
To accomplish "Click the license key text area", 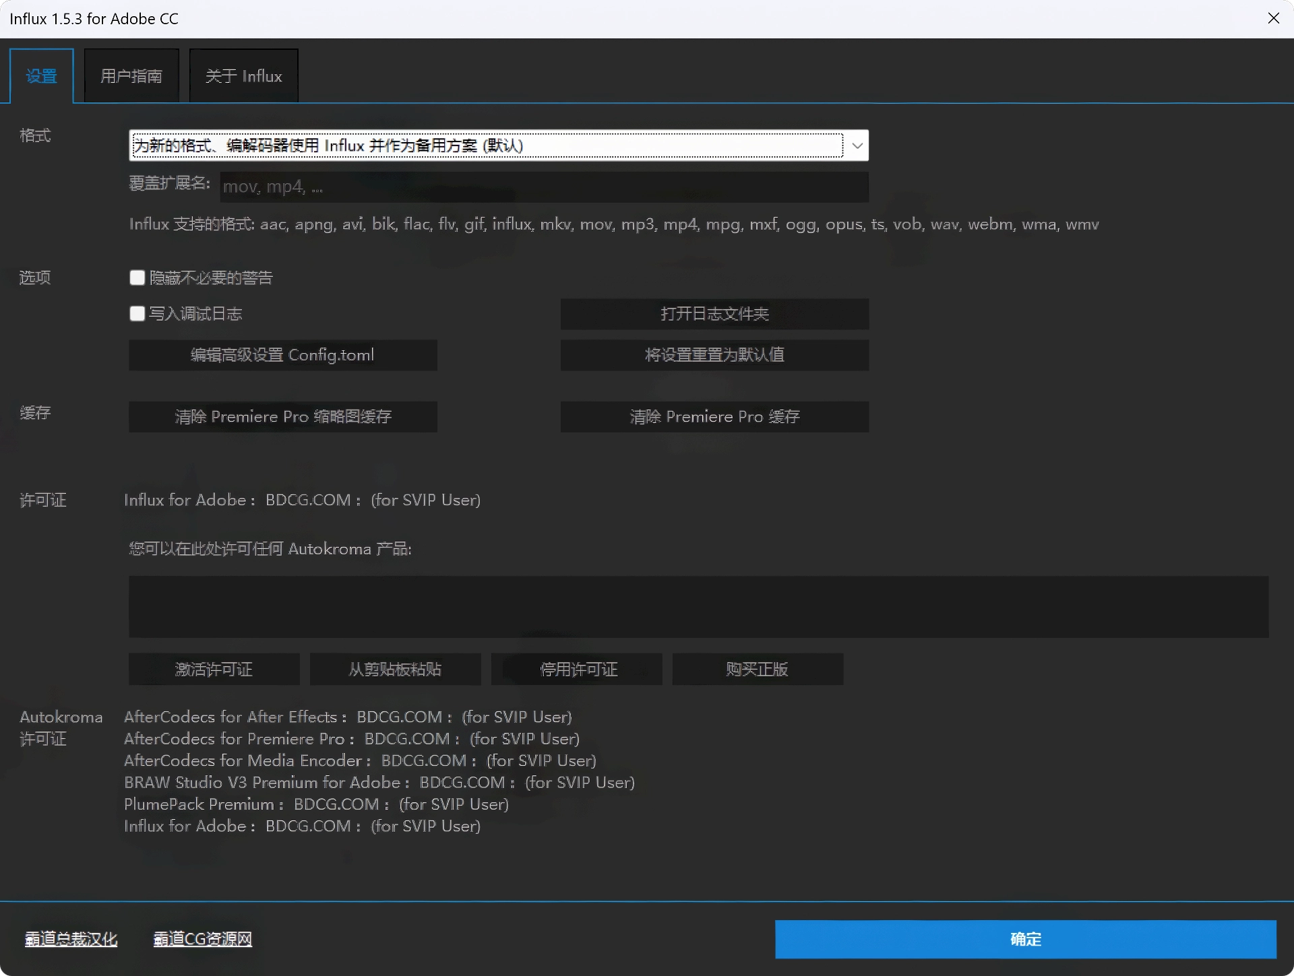I will pos(699,607).
